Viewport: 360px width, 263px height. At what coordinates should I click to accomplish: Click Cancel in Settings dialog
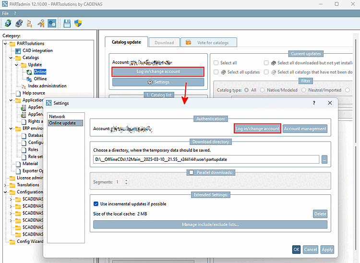(311, 250)
